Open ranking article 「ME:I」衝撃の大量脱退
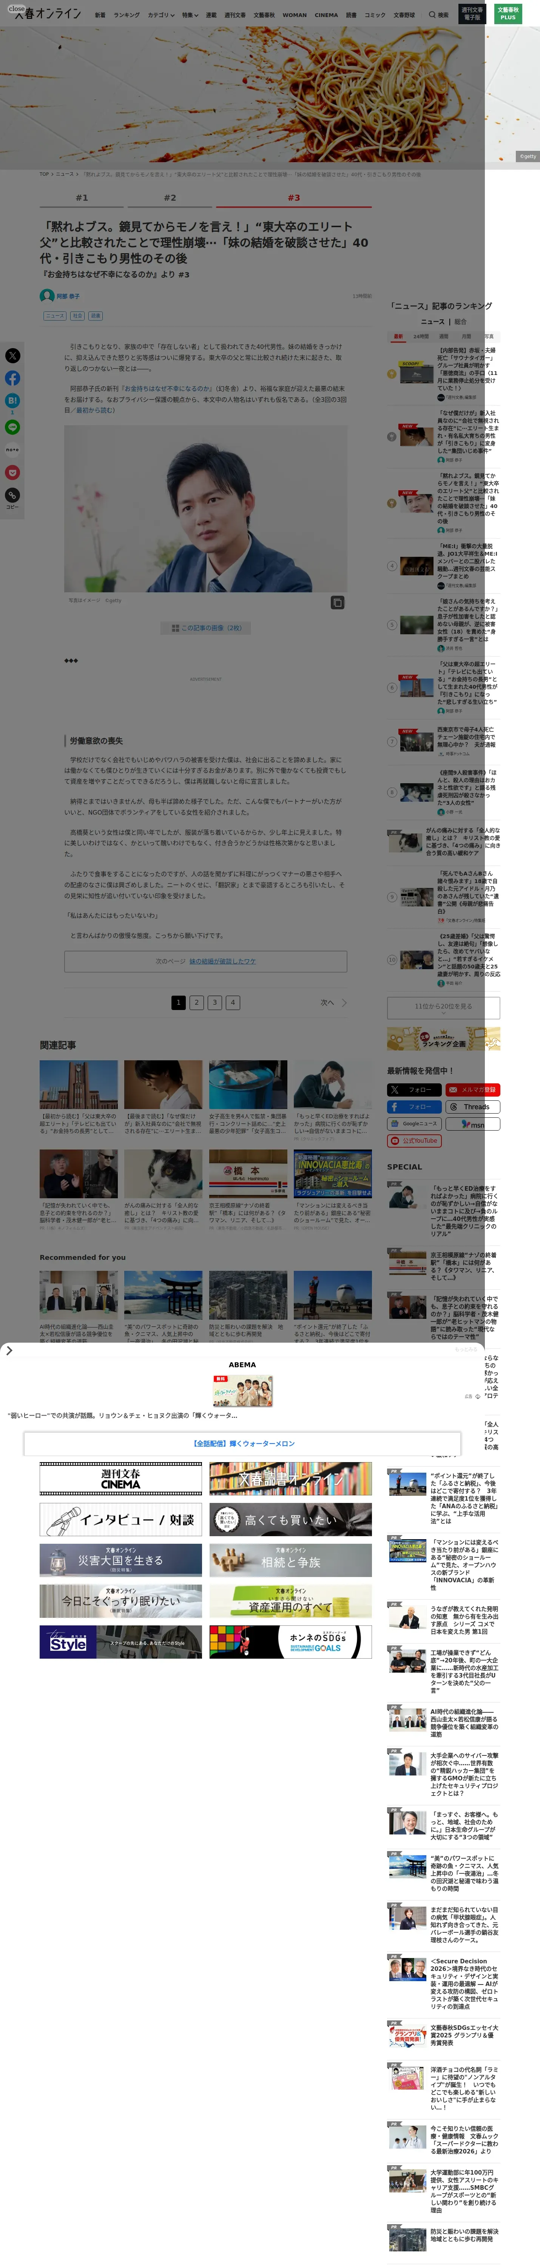 (x=468, y=562)
